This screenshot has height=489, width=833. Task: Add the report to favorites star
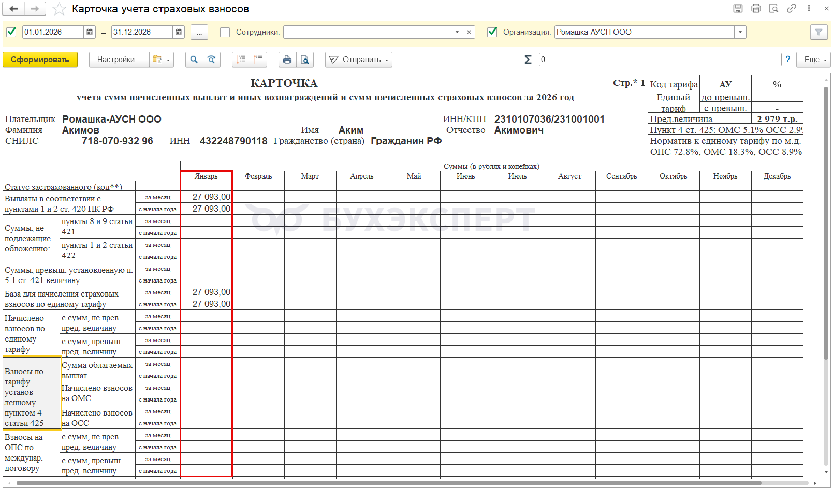(x=60, y=9)
